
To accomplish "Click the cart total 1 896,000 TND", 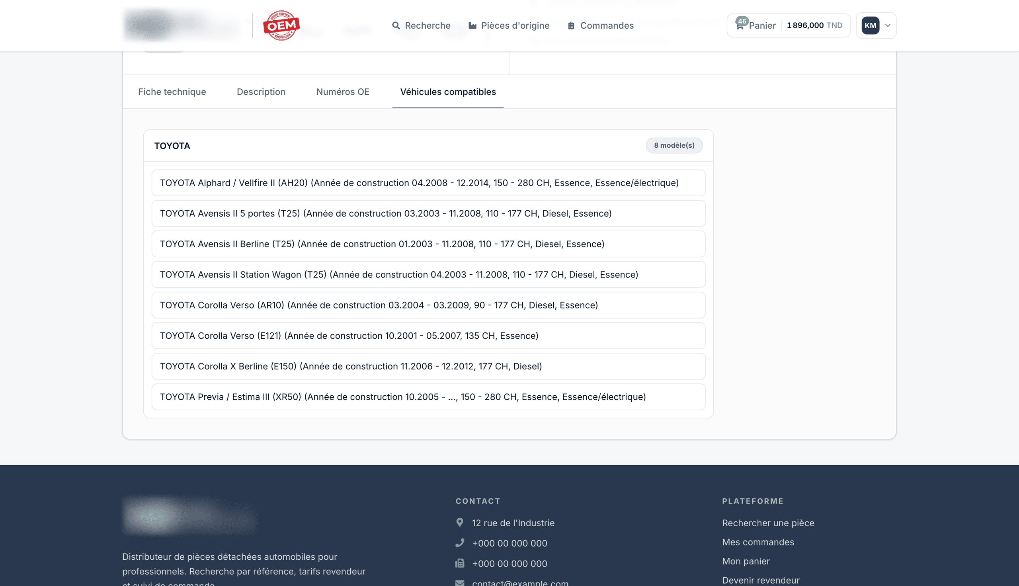I will coord(815,25).
